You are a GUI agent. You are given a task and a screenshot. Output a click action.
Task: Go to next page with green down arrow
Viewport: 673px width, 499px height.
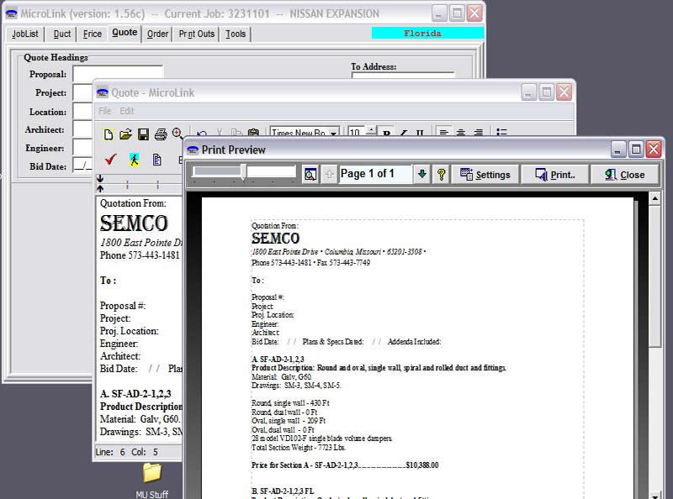click(x=422, y=174)
